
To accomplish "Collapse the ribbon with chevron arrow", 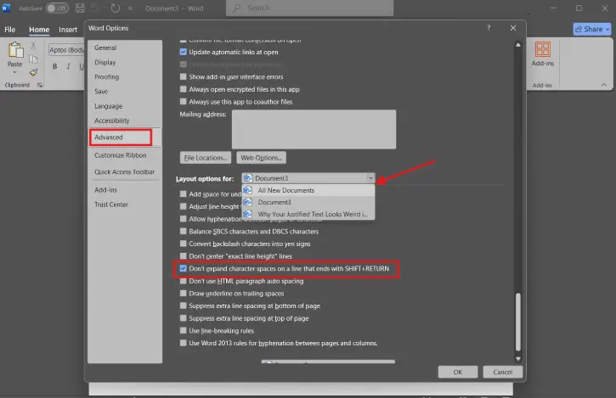I will (x=604, y=85).
